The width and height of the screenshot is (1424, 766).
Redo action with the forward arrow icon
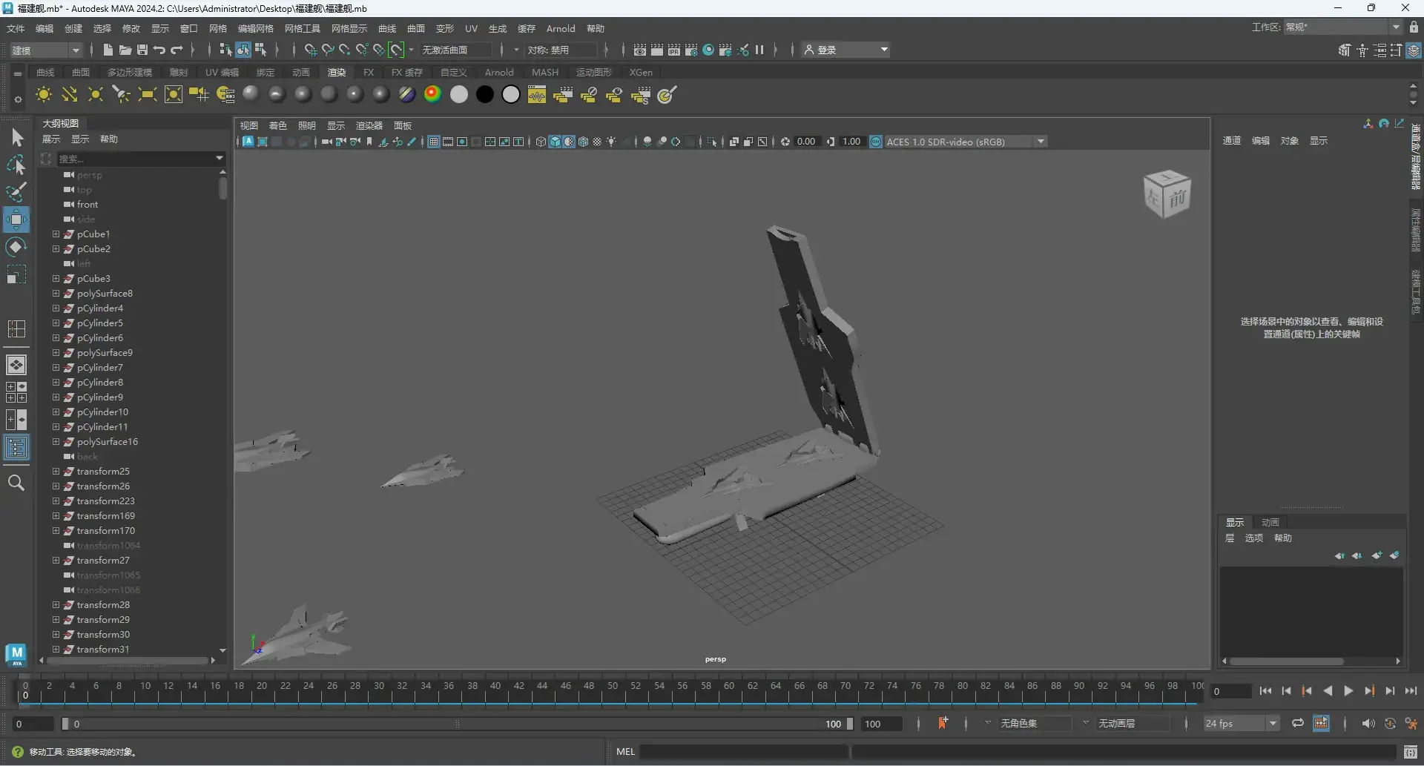click(x=177, y=50)
